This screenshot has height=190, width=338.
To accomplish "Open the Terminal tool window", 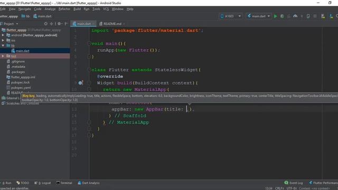I will tap(64, 183).
